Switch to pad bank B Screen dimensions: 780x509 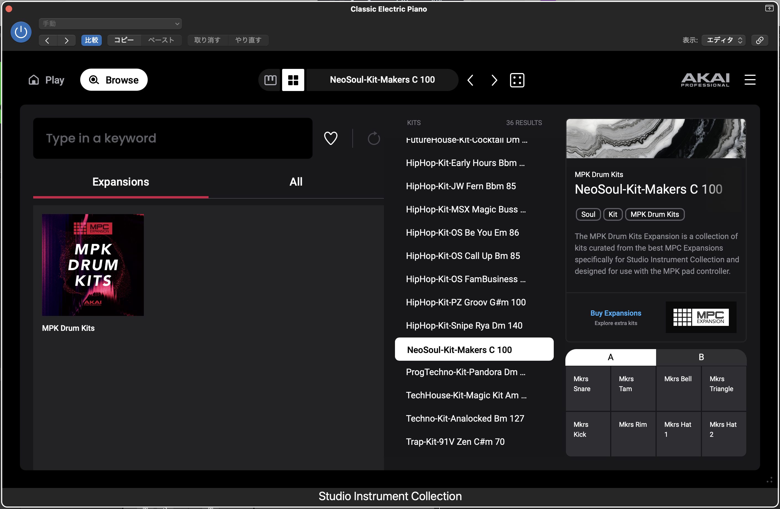pos(701,357)
